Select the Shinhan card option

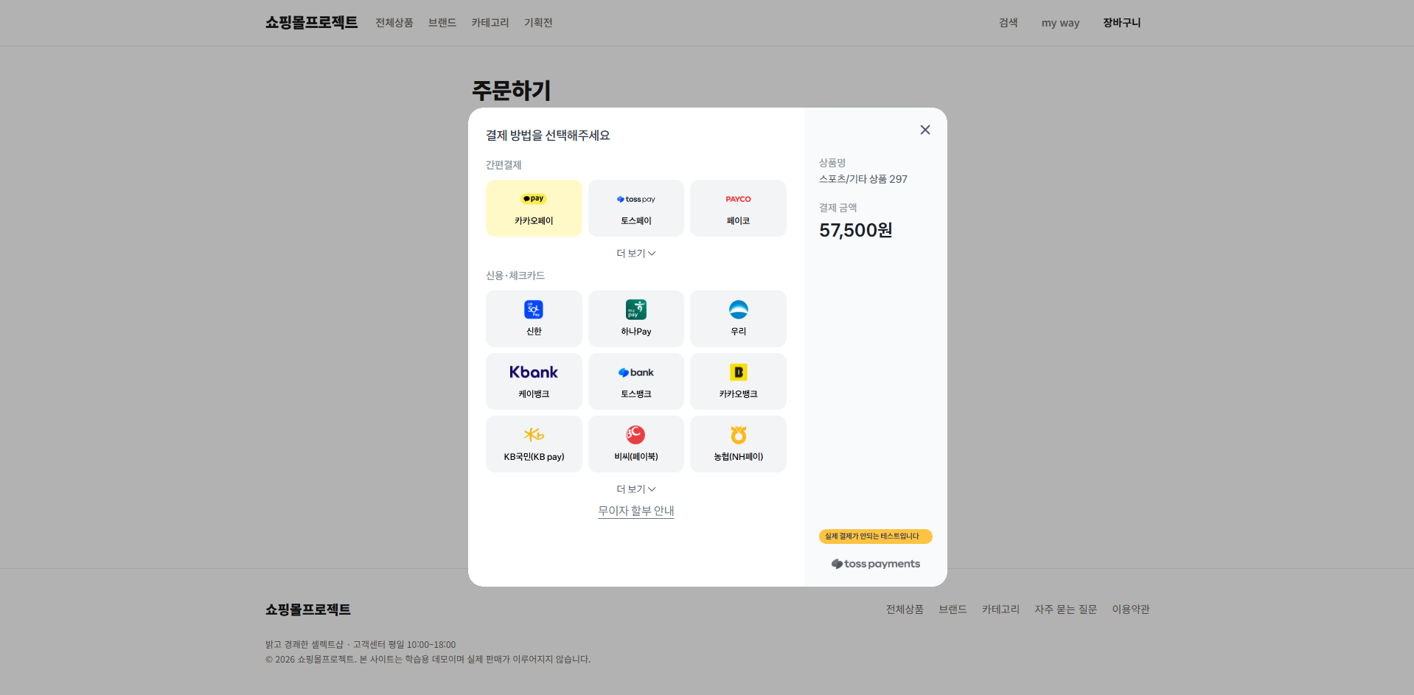pos(534,318)
